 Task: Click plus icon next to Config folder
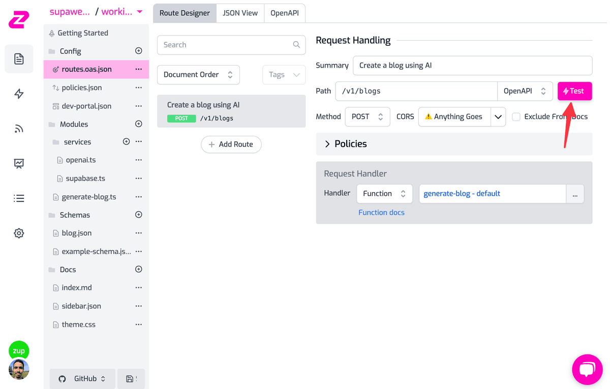click(138, 51)
